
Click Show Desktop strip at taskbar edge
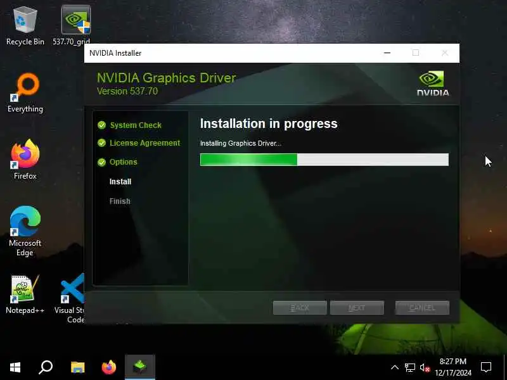505,367
